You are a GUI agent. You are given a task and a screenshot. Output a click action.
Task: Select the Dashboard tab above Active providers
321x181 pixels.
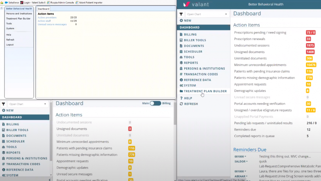click(43, 8)
